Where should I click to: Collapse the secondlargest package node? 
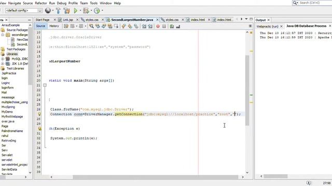coord(3,35)
